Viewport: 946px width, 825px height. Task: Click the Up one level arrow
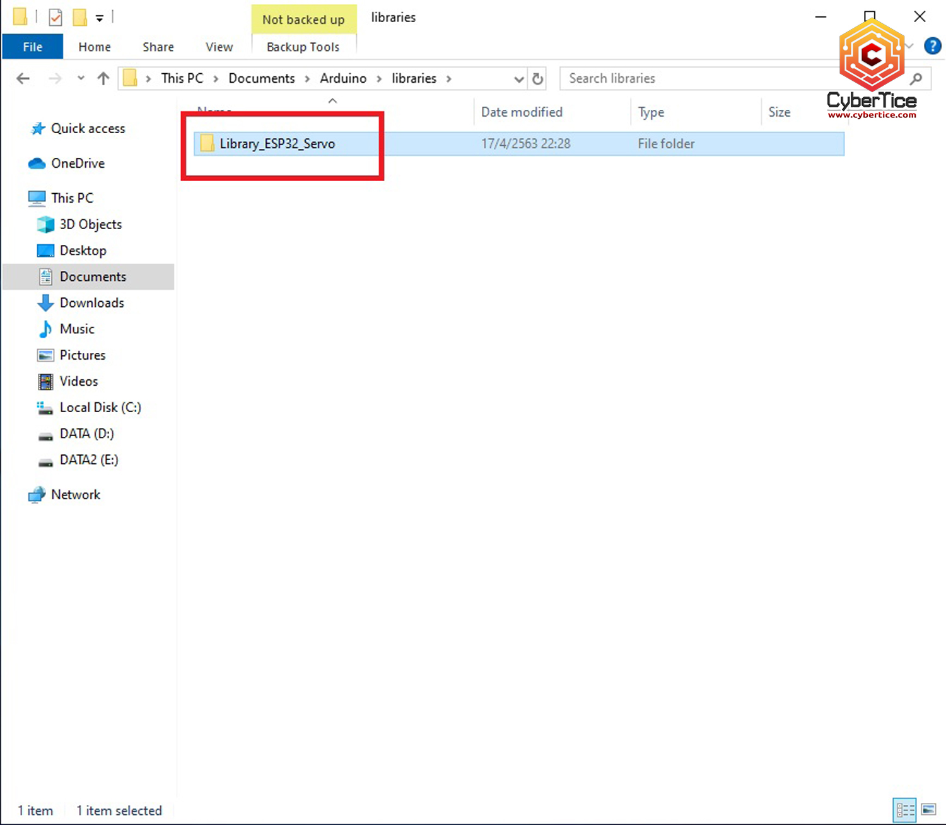tap(103, 78)
